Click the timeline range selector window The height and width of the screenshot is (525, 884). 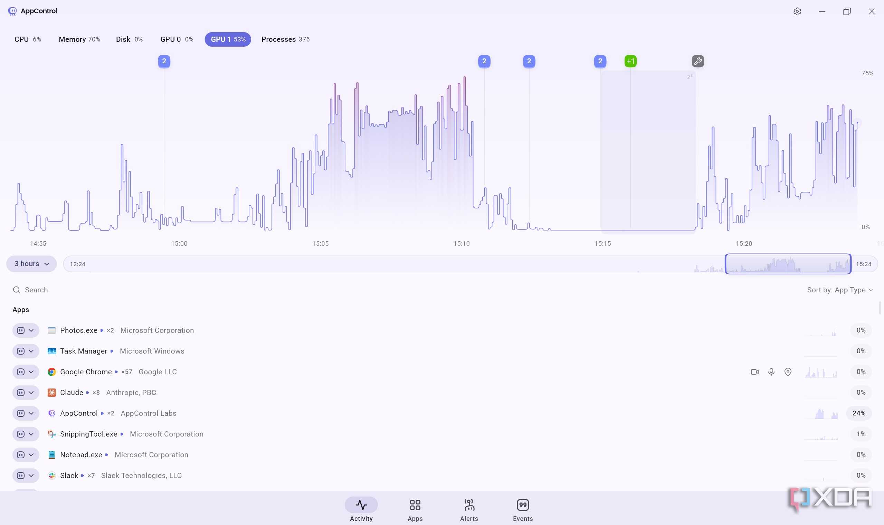pyautogui.click(x=788, y=264)
